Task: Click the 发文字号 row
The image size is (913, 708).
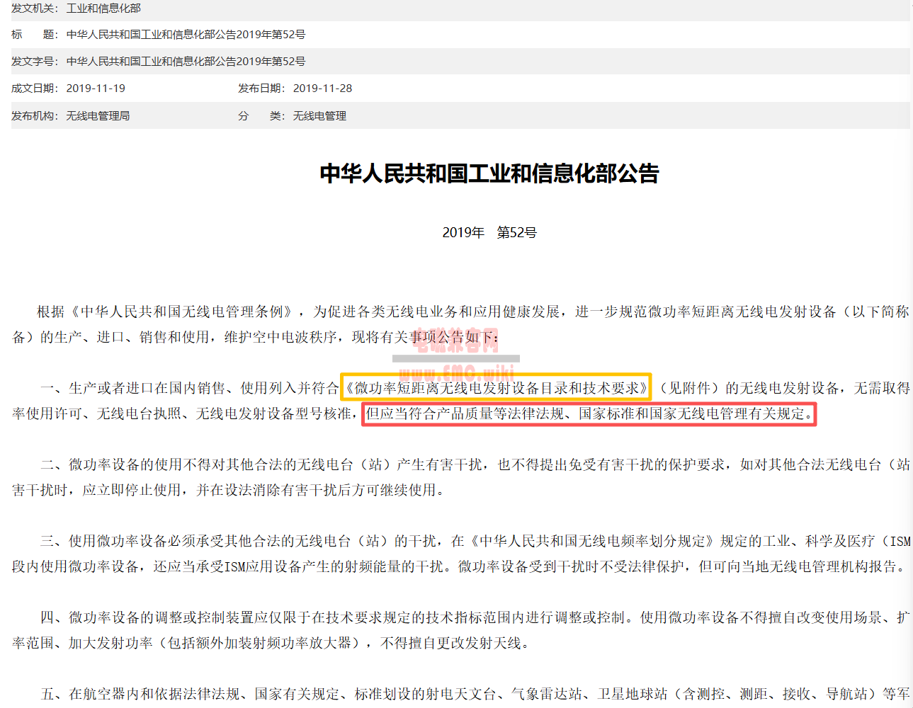Action: (x=186, y=62)
